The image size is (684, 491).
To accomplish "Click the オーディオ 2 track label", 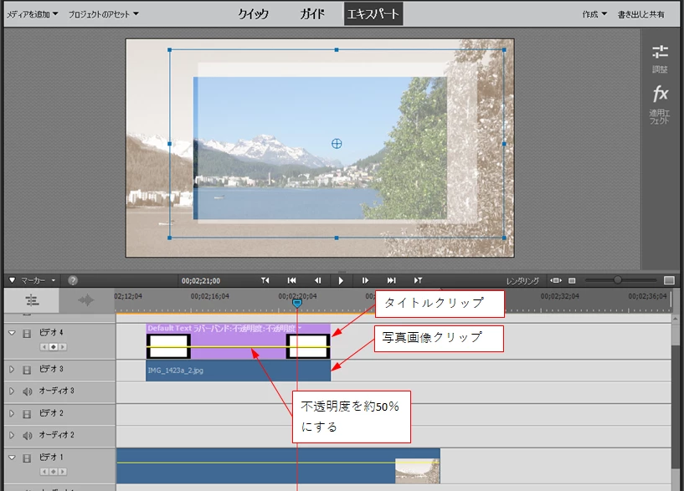I will click(56, 435).
